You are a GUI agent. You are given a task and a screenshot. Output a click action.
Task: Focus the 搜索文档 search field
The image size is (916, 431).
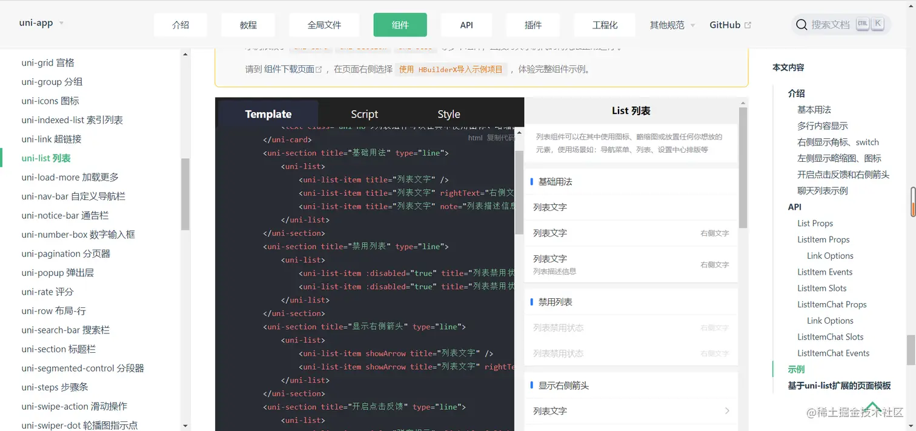click(841, 25)
